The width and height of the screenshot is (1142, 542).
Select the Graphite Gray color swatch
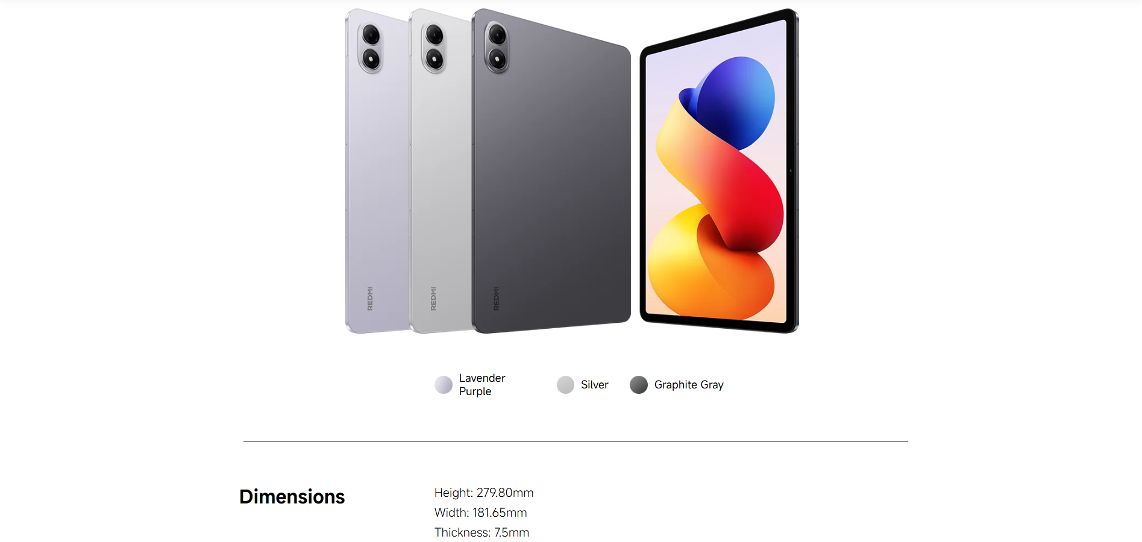pos(639,385)
